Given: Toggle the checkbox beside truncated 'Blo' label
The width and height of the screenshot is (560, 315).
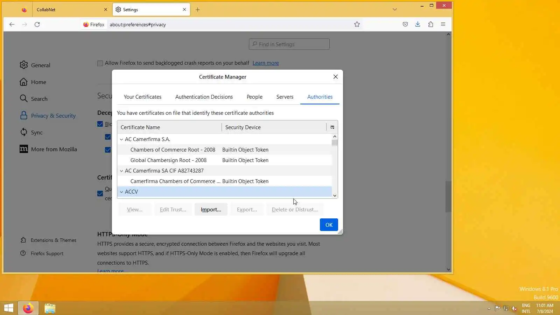Looking at the screenshot, I should (100, 124).
